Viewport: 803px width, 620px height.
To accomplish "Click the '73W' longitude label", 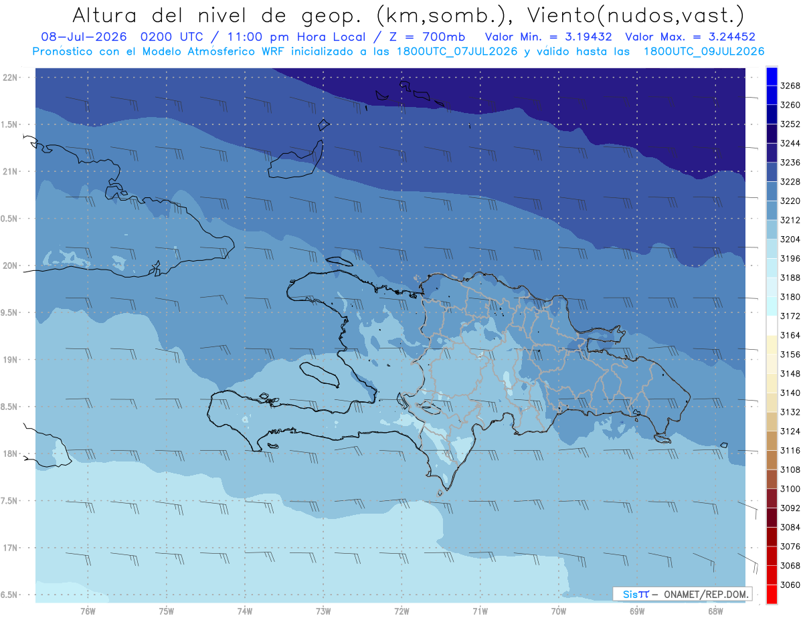I will point(323,611).
